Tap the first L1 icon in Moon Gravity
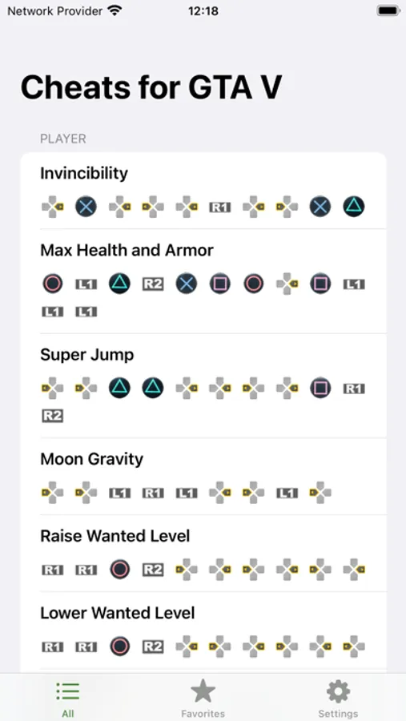 pyautogui.click(x=119, y=493)
